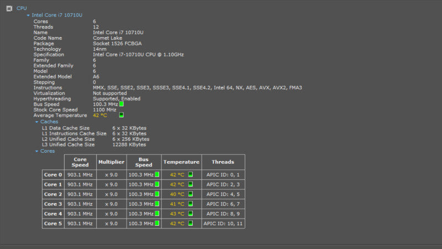
Task: Click Core 3 temperature indicator icon
Action: (x=191, y=204)
